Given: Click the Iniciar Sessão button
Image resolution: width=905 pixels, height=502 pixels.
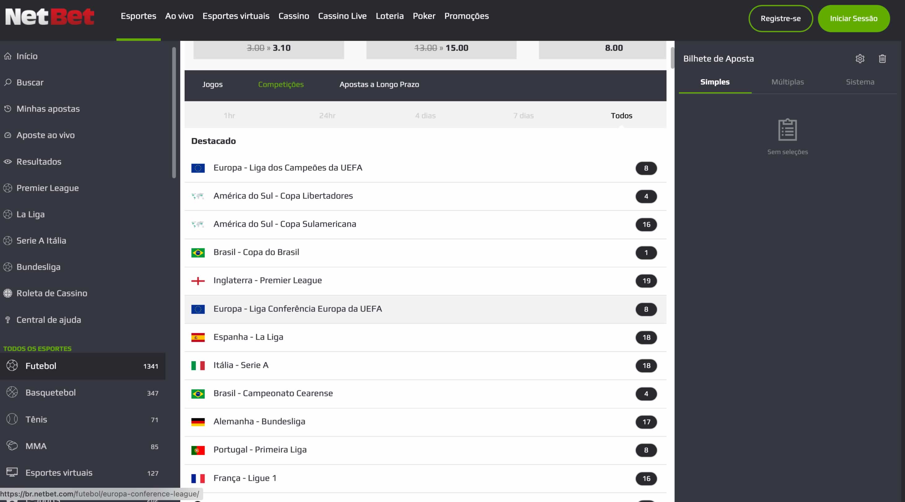Looking at the screenshot, I should [853, 18].
